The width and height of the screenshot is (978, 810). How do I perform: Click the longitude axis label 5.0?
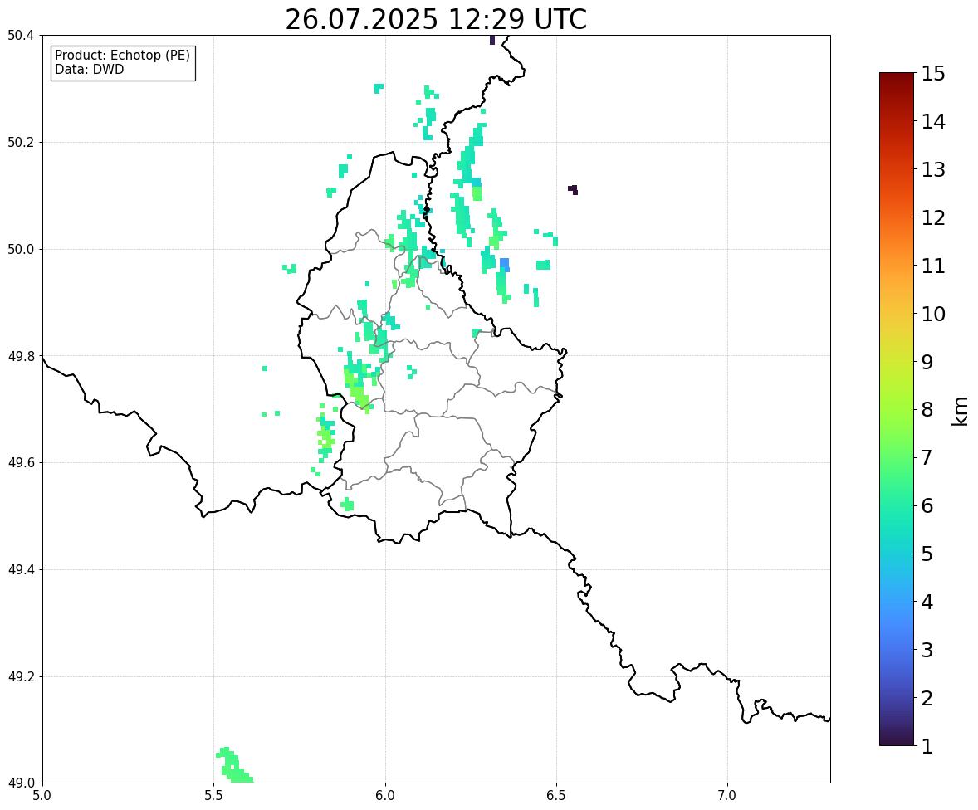42,796
